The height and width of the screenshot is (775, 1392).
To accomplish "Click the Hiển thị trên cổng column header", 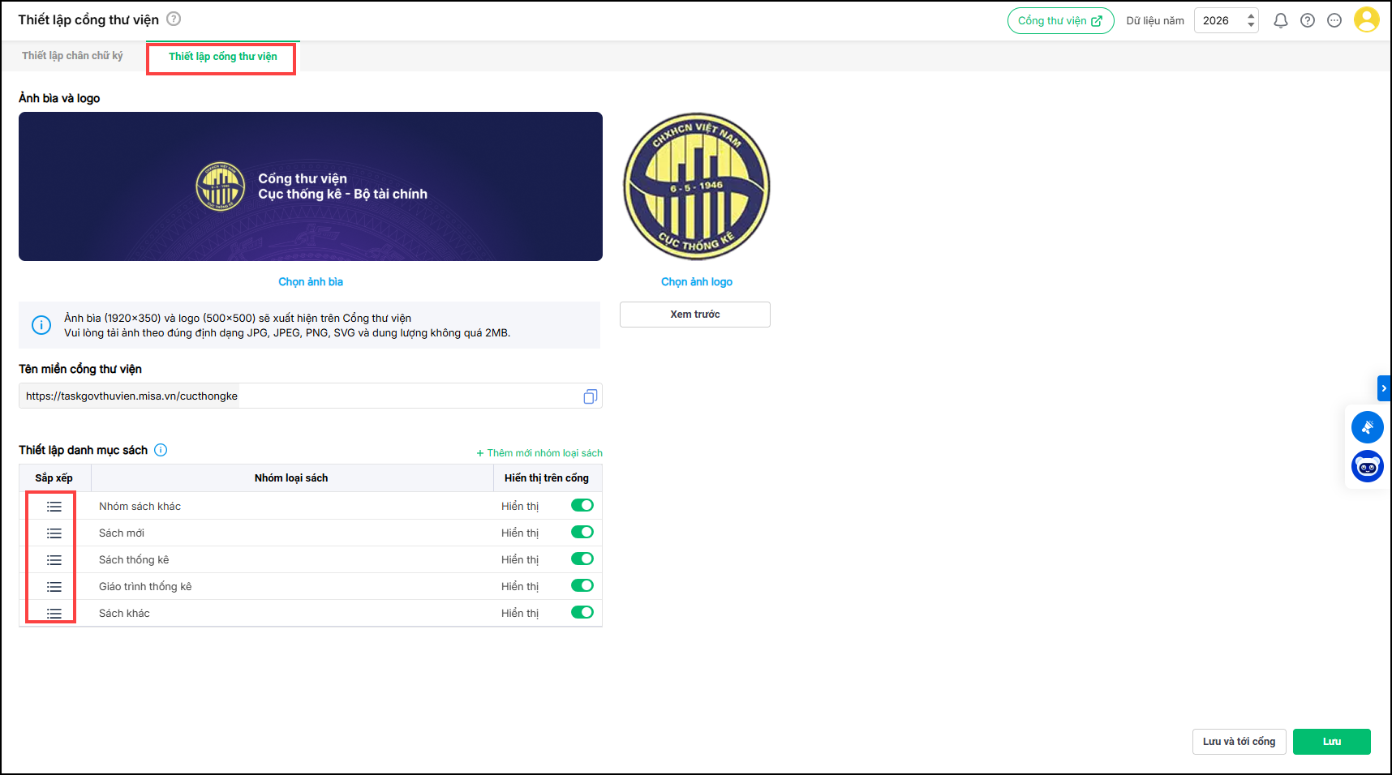I will point(547,478).
